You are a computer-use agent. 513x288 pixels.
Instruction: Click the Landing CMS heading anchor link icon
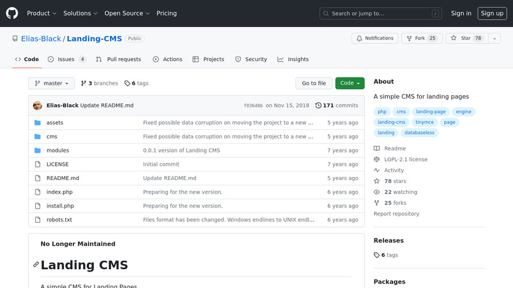coord(36,265)
